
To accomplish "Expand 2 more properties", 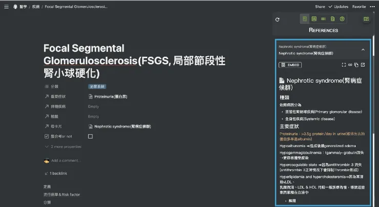I will tap(63, 147).
